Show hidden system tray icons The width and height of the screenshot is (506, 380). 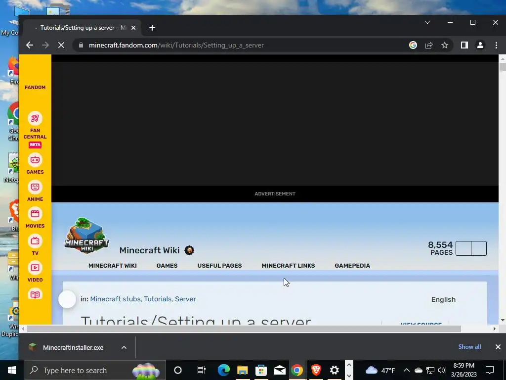[x=407, y=370]
